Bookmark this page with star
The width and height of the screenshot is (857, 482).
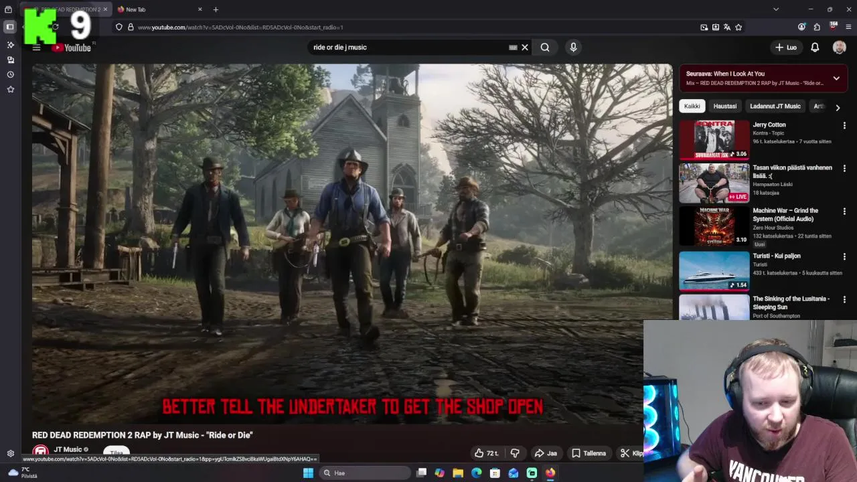coord(738,27)
